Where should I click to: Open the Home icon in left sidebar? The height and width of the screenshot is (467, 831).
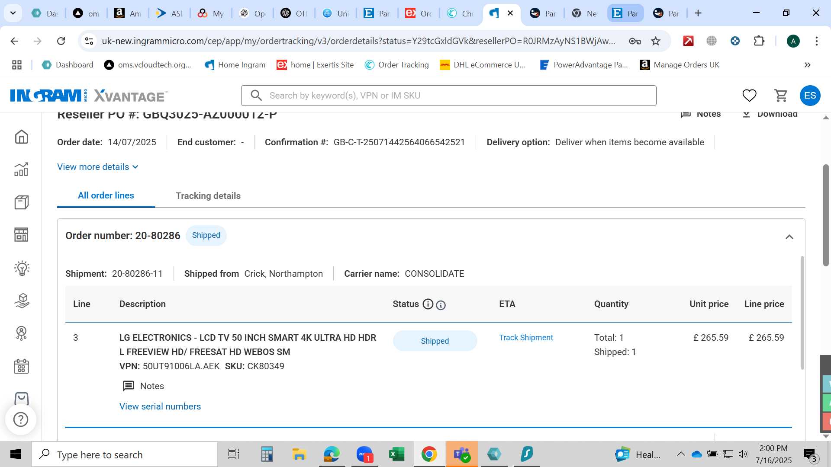coord(21,137)
